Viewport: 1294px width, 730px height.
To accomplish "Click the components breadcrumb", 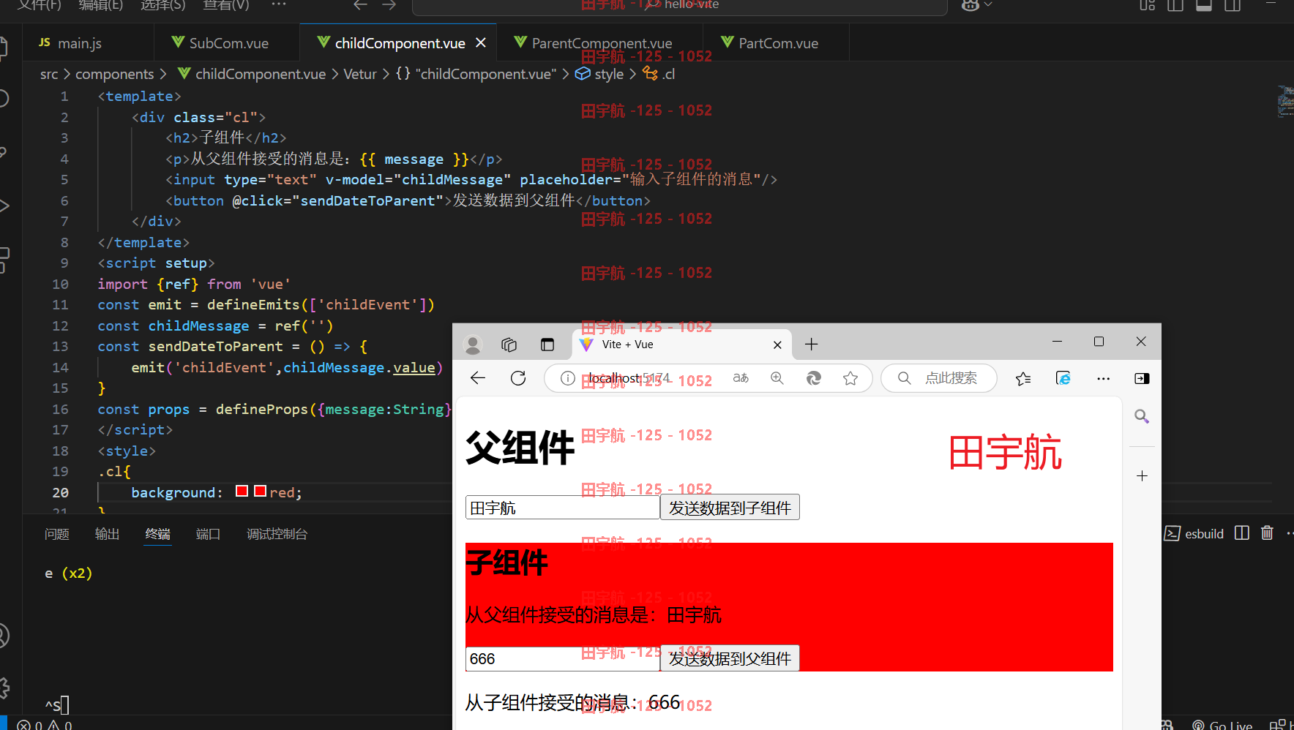I will point(115,74).
